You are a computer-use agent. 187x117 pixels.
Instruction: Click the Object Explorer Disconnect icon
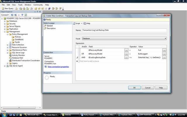[x=15, y=15]
